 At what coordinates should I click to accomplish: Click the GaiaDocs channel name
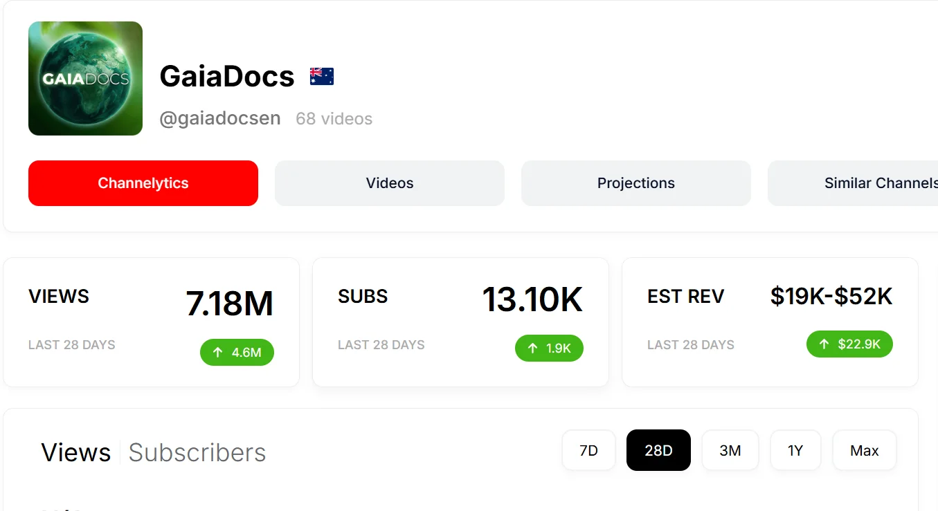pyautogui.click(x=227, y=76)
